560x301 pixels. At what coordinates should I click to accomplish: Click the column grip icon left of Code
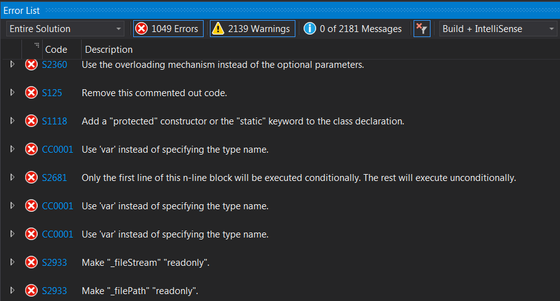pyautogui.click(x=36, y=45)
